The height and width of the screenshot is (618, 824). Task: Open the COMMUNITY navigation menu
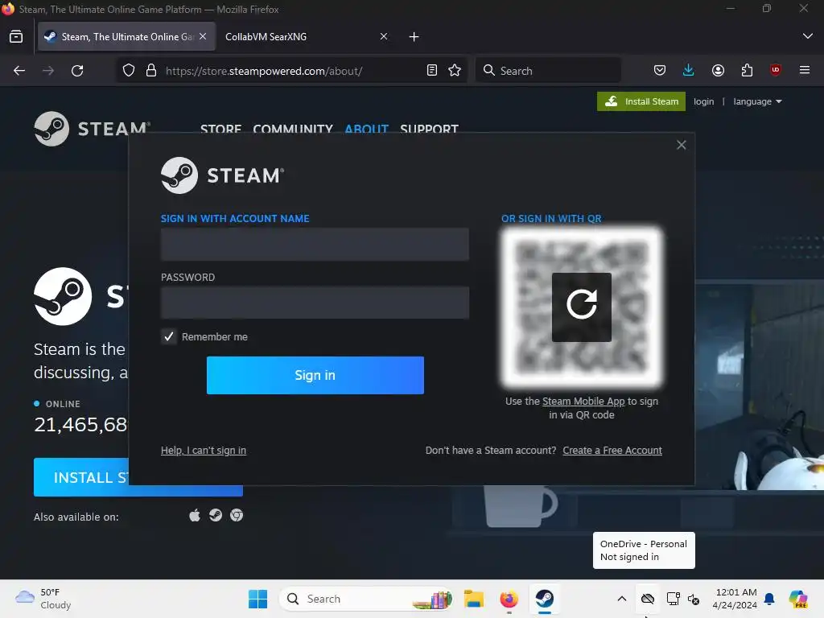coord(293,129)
